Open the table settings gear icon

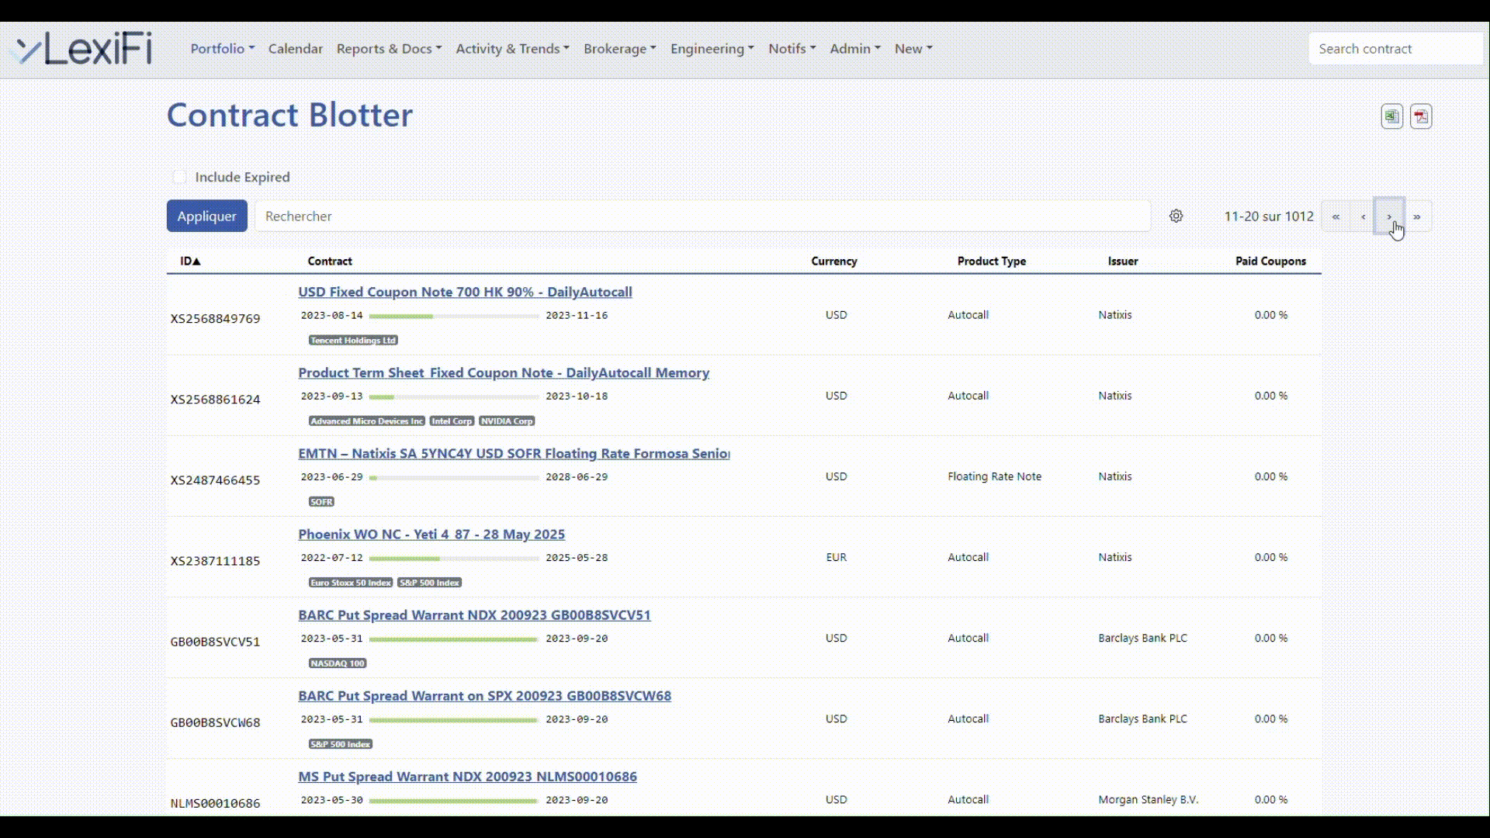coord(1176,216)
